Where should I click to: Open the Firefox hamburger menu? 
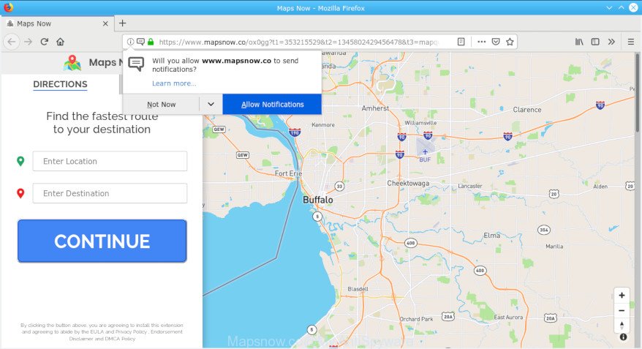click(x=631, y=42)
